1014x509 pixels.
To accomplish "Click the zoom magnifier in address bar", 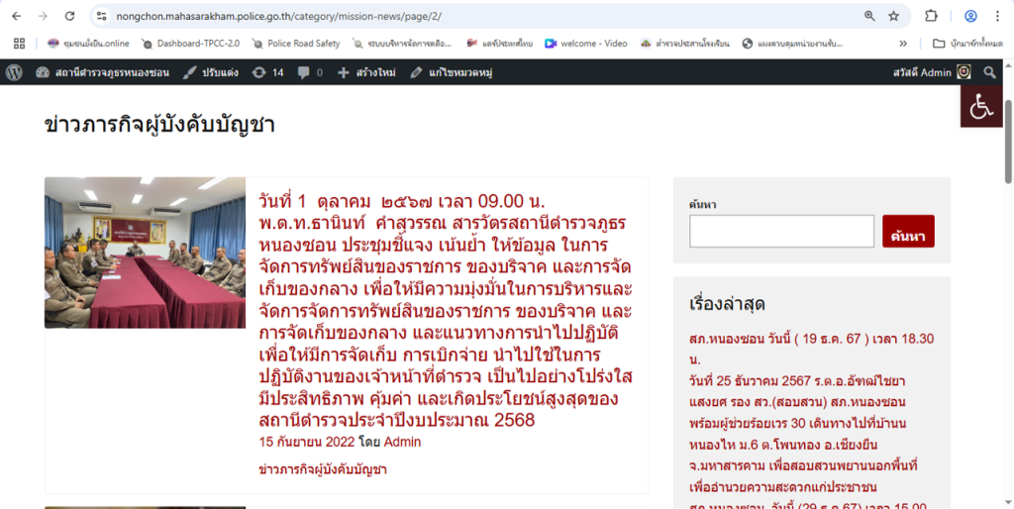I will [869, 16].
